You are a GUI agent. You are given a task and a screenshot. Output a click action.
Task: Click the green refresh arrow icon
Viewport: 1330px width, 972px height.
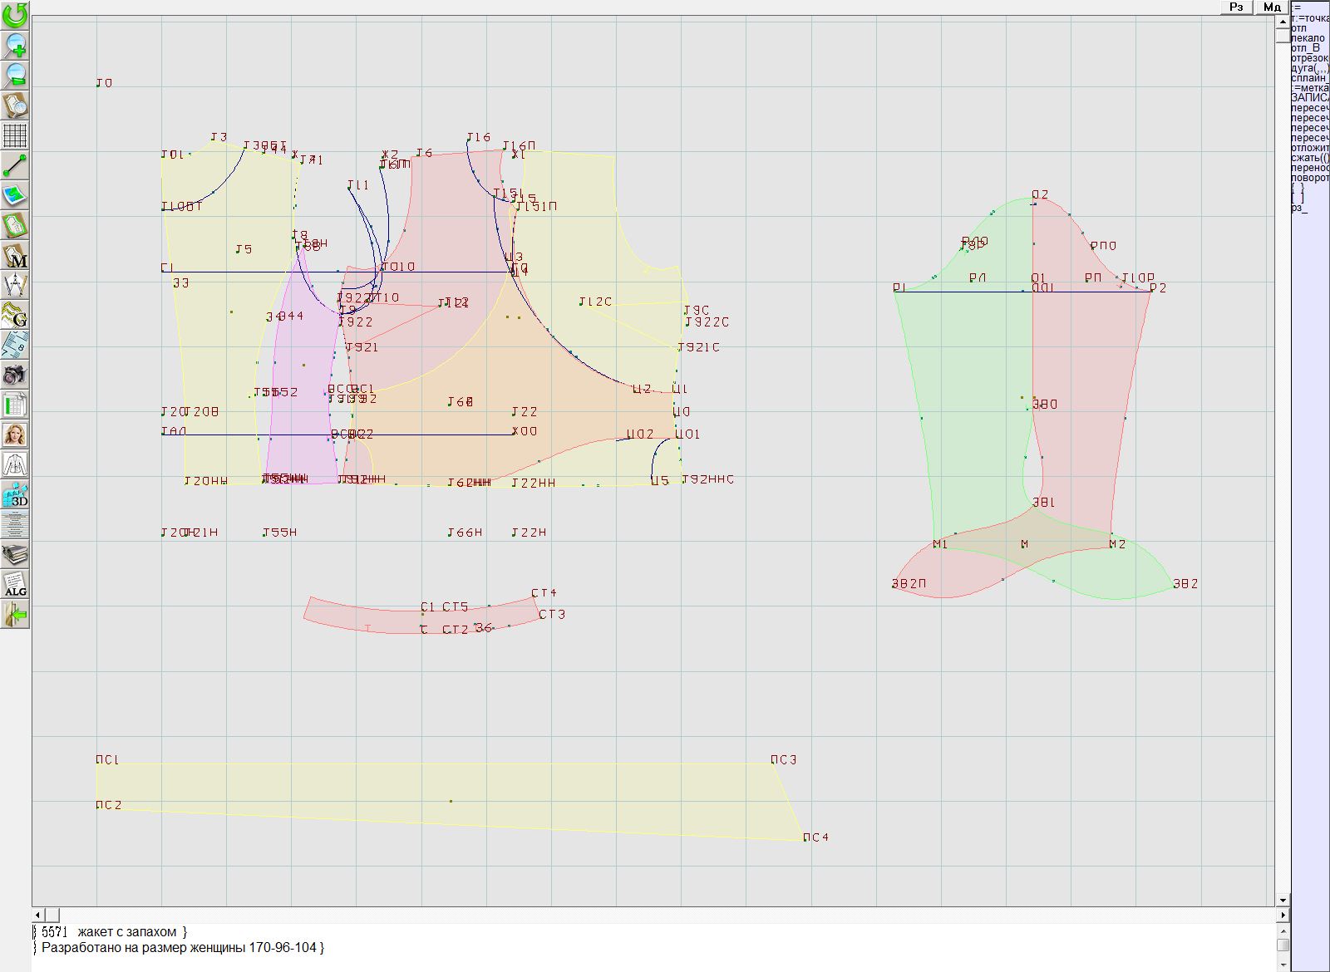(15, 15)
